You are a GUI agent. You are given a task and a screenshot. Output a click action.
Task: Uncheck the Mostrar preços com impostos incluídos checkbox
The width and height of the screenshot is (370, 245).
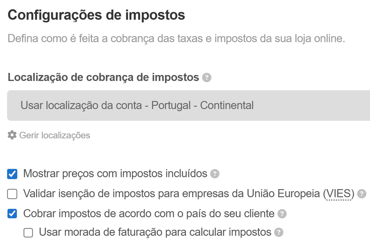coord(12,174)
